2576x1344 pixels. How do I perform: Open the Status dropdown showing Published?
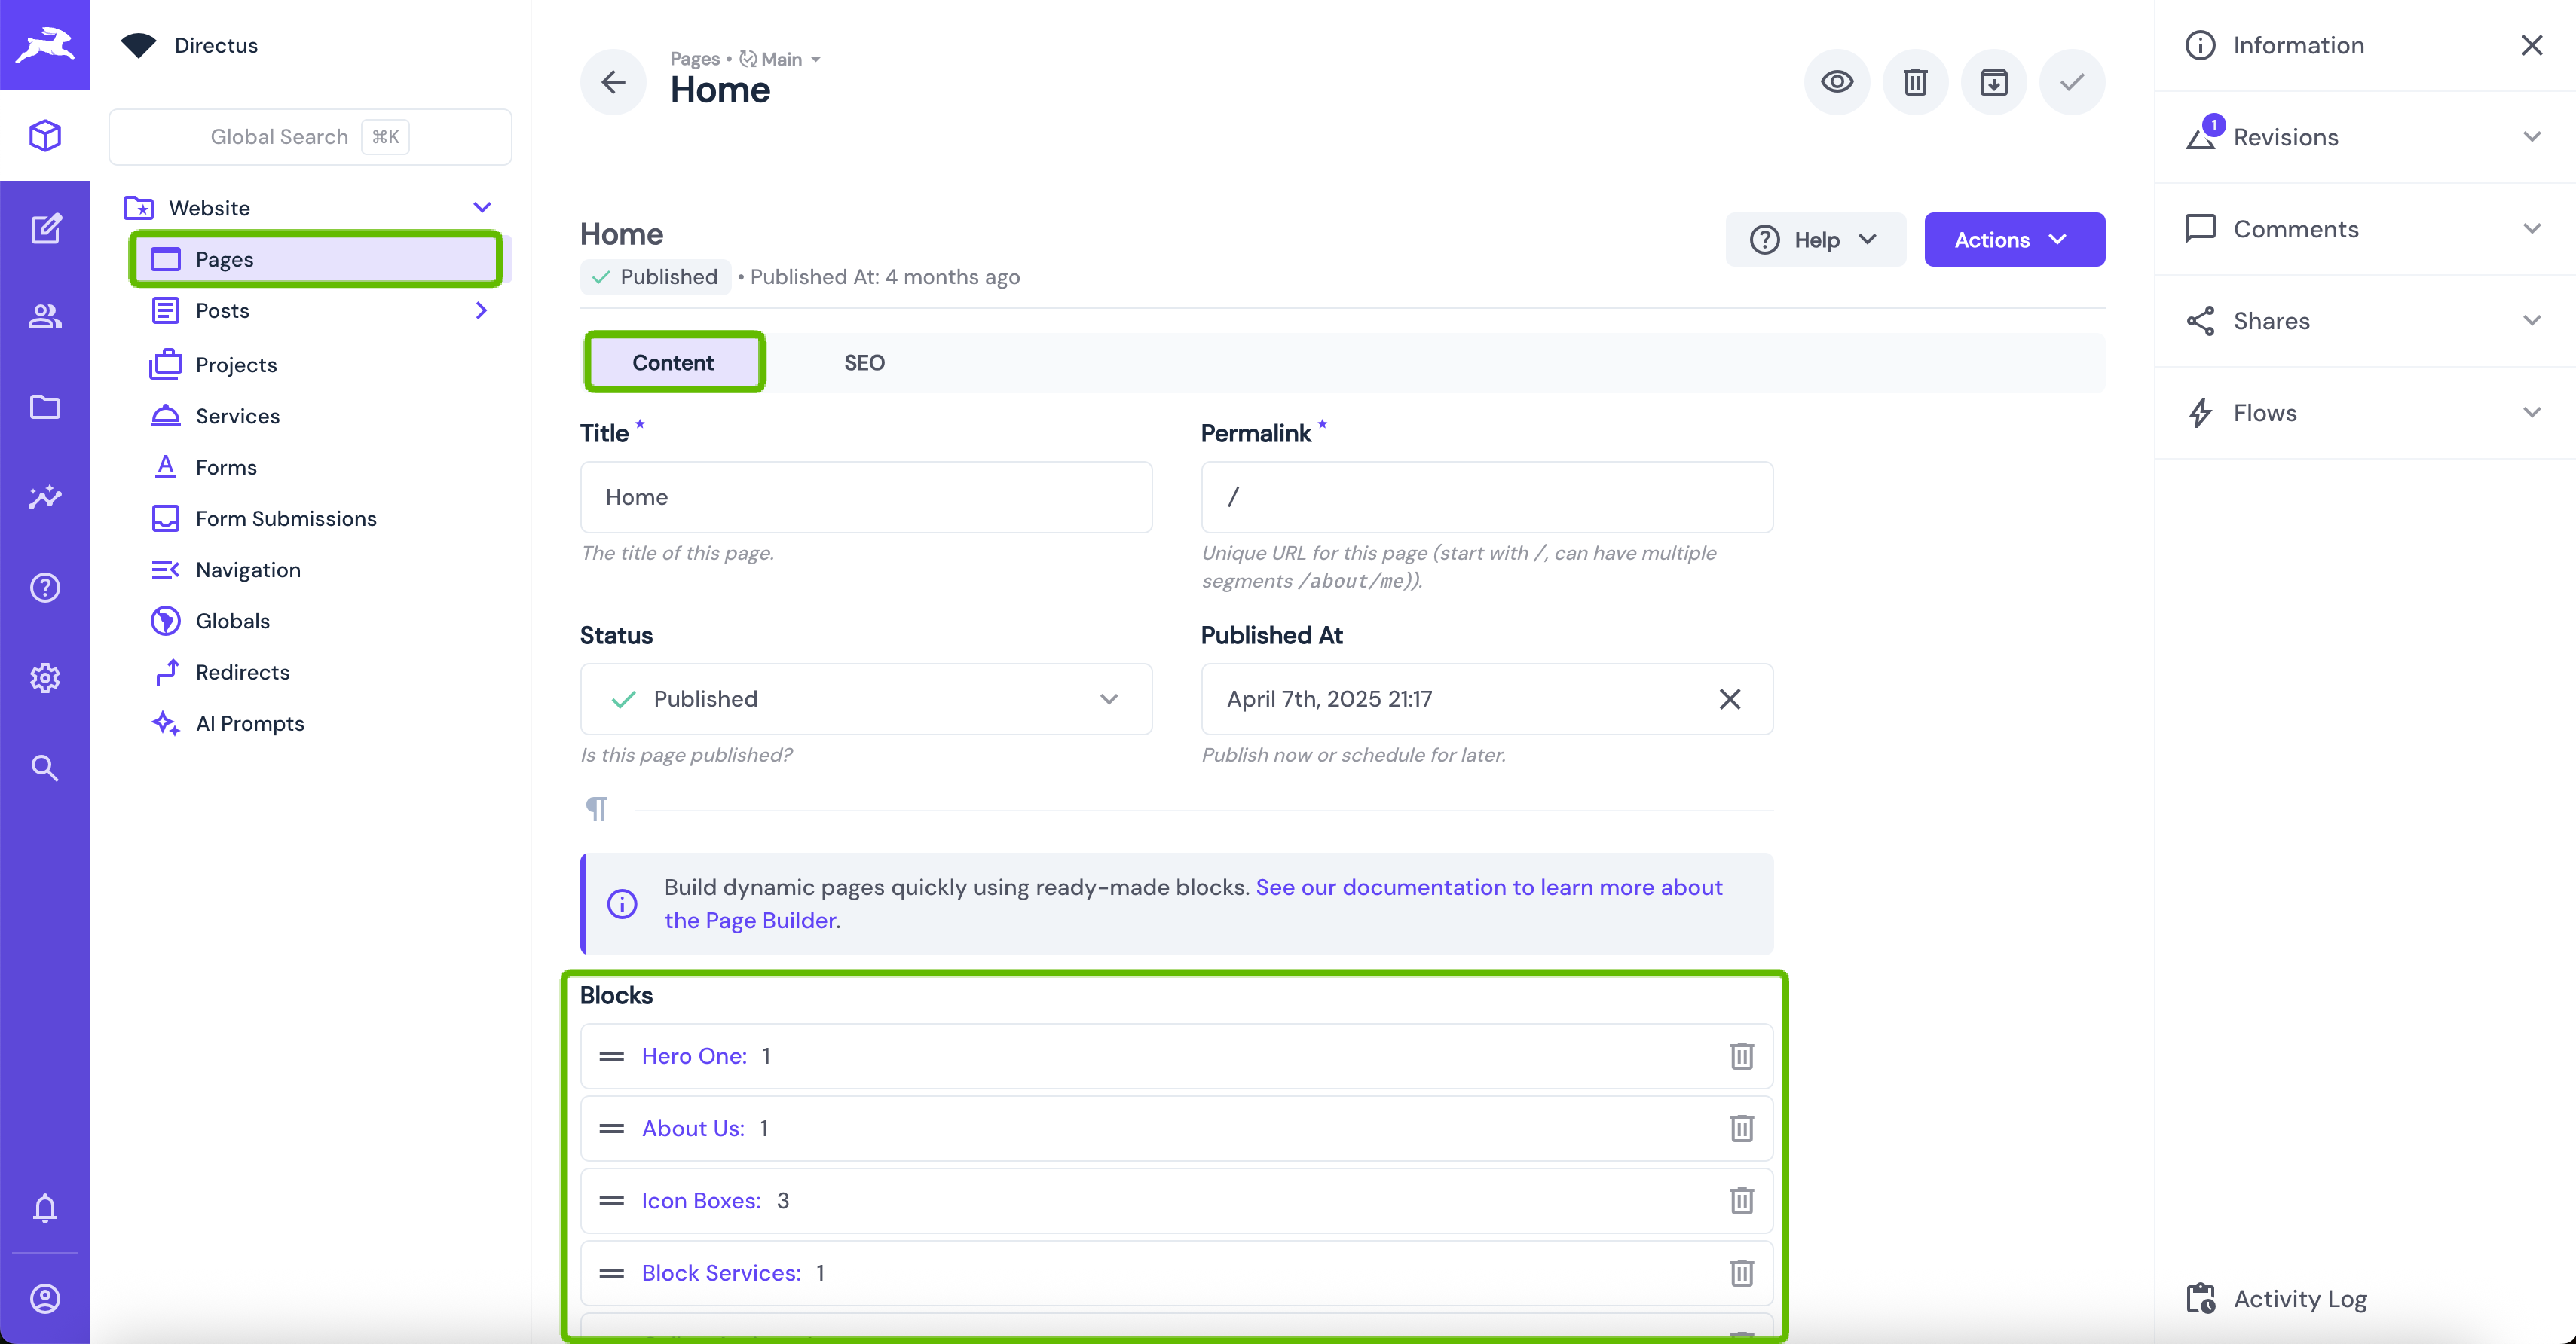pyautogui.click(x=865, y=698)
